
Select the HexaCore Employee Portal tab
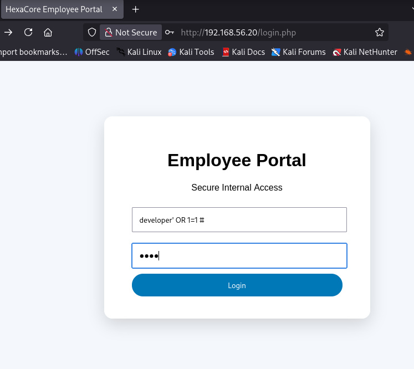point(62,9)
